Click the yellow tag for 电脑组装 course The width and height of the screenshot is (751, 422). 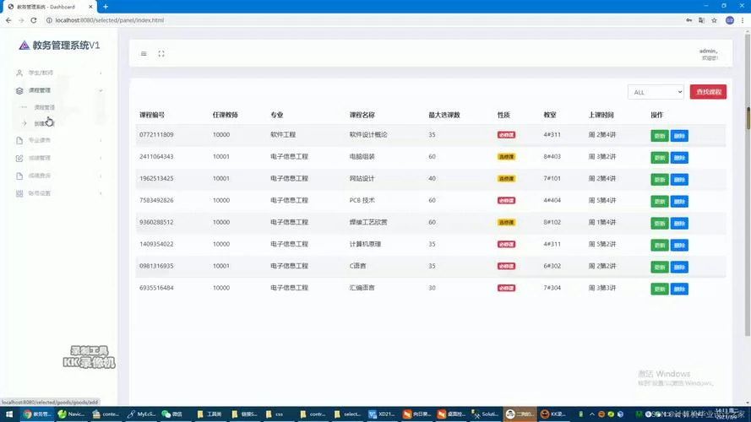[x=506, y=157]
